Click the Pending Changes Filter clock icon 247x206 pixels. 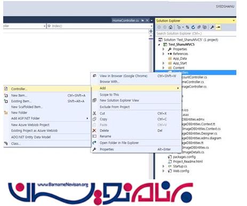pos(179,27)
